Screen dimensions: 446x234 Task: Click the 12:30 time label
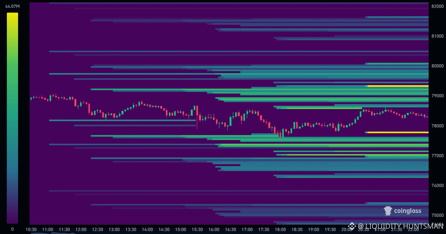click(x=98, y=229)
